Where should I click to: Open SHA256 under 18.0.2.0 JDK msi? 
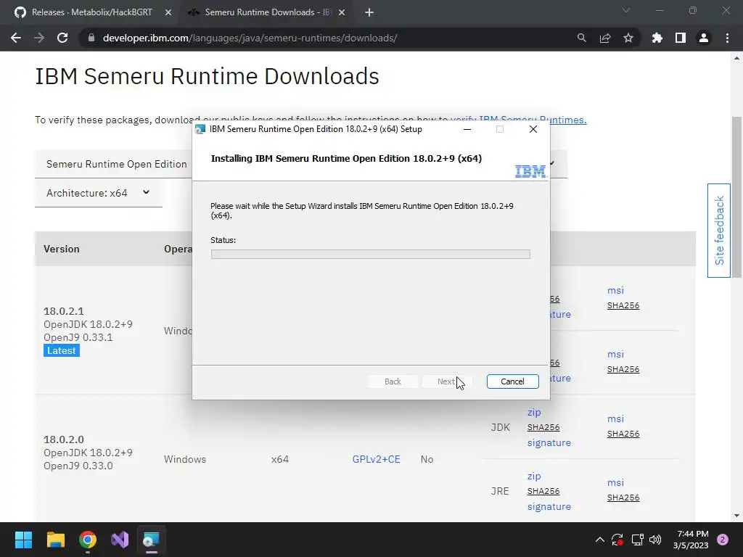(623, 434)
